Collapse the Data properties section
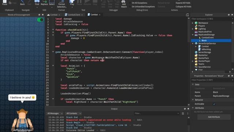Image resolution: width=234 pixels, height=132 pixels. pyautogui.click(x=193, y=84)
